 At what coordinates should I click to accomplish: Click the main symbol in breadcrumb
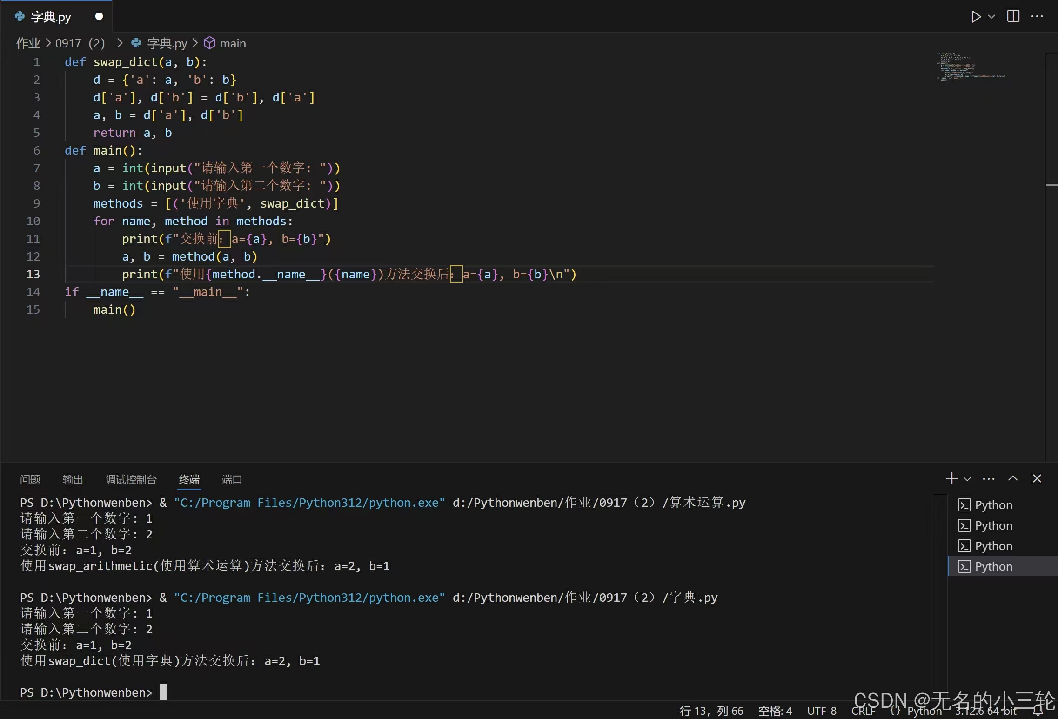pos(232,43)
